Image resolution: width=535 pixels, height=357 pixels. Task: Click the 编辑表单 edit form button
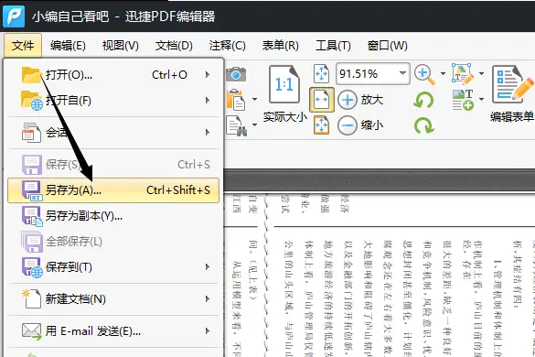pyautogui.click(x=512, y=94)
